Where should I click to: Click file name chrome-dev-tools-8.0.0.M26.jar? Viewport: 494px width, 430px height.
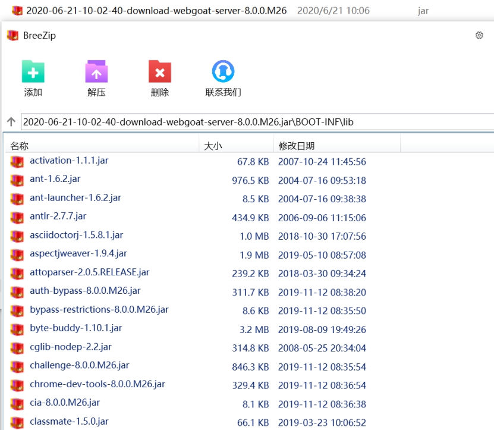97,384
